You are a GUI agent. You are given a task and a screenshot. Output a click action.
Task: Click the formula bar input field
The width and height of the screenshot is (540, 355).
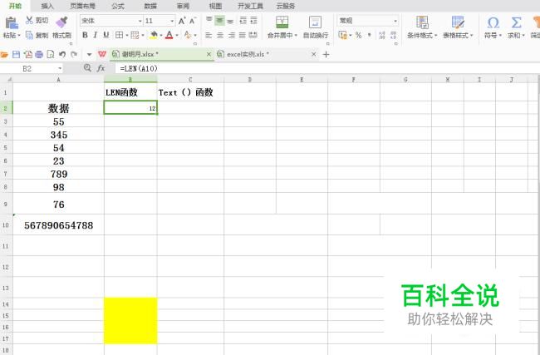point(327,68)
